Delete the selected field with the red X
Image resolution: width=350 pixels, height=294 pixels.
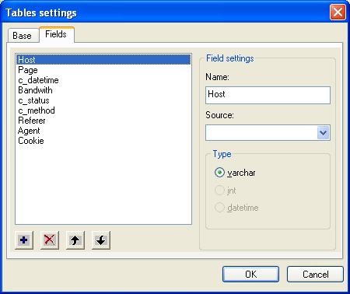pos(50,240)
